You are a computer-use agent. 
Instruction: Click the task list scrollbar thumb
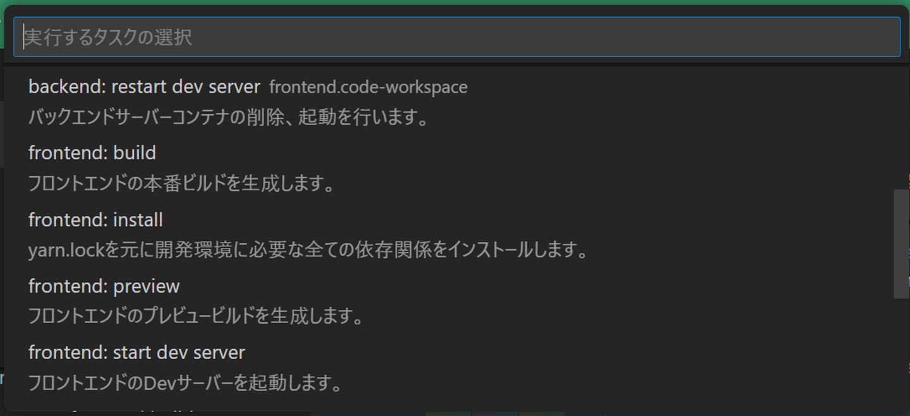click(x=901, y=244)
